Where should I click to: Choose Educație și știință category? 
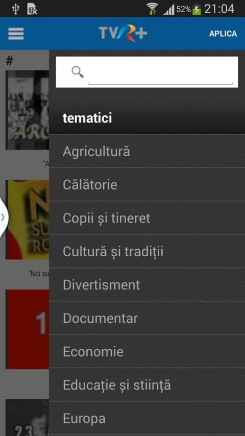[147, 384]
